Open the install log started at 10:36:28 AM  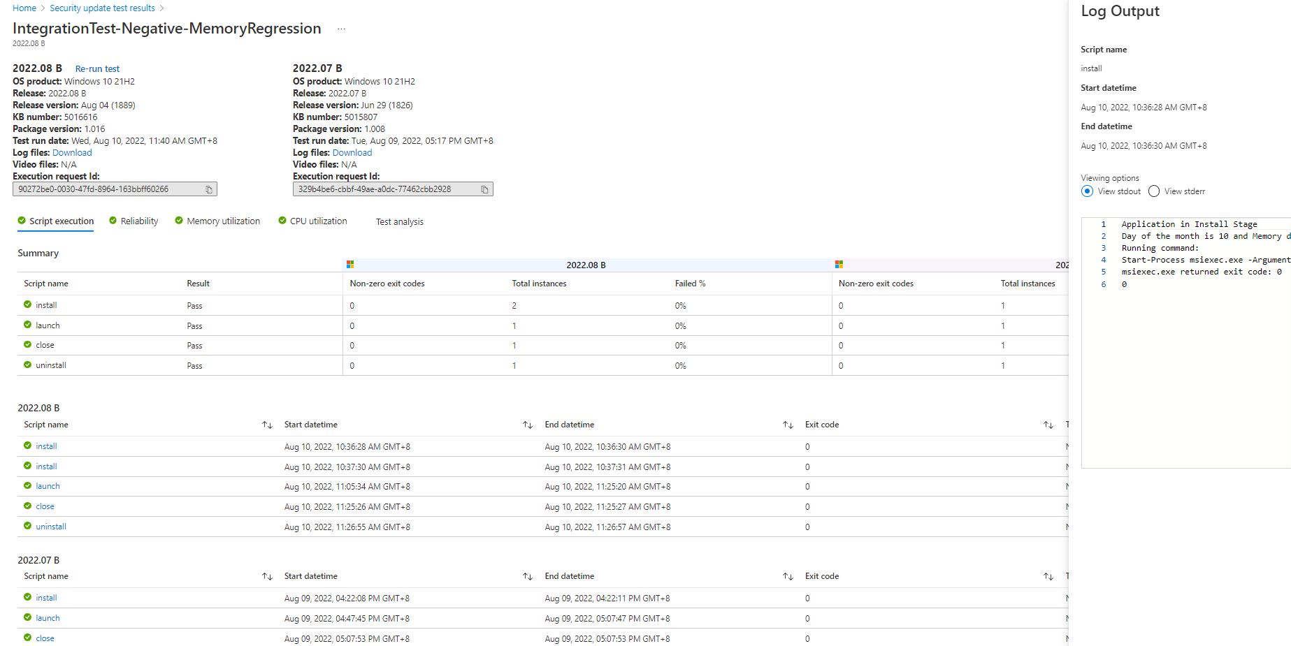coord(46,446)
